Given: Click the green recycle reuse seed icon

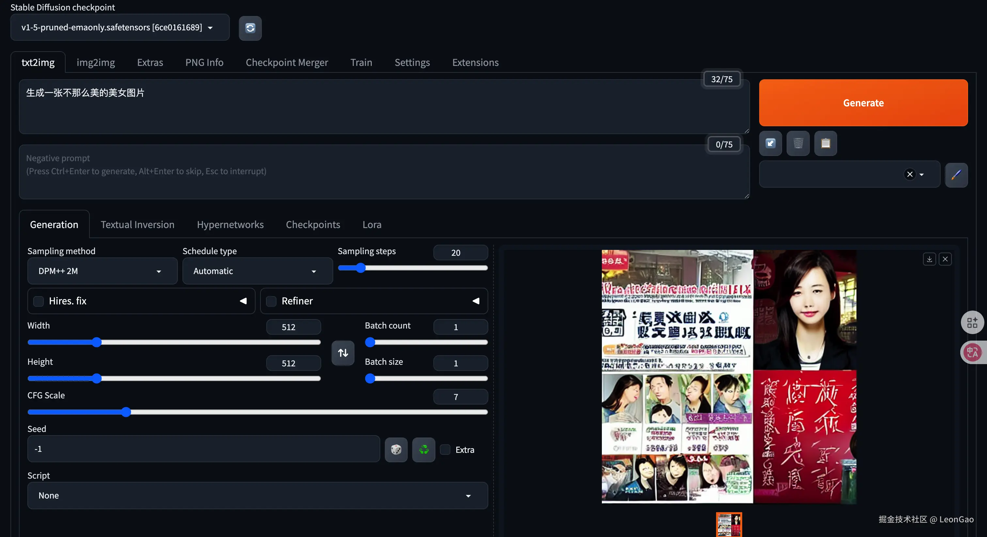Looking at the screenshot, I should pos(423,449).
